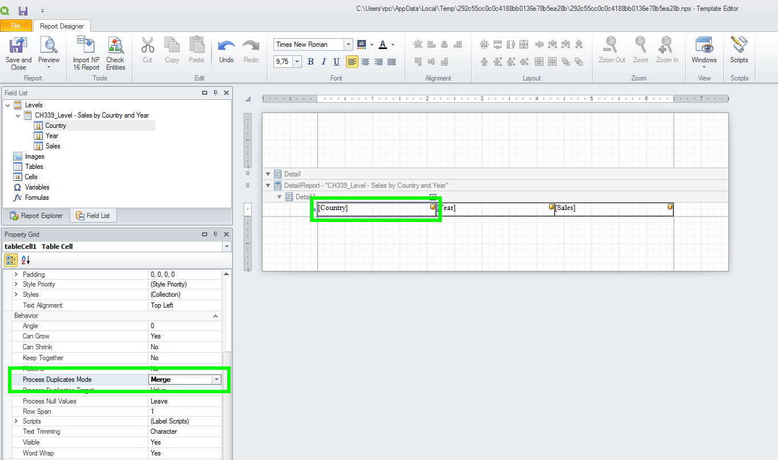Click Align Rights icon in Alignment group
Image resolution: width=778 pixels, height=460 pixels.
tap(457, 45)
